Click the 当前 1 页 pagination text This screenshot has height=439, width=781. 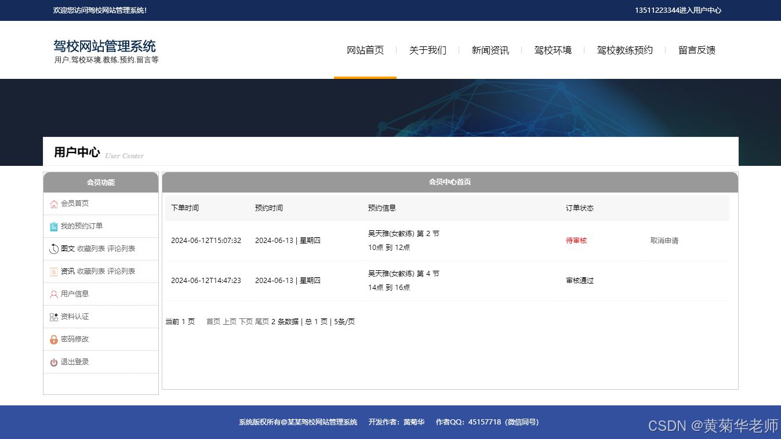tap(180, 322)
